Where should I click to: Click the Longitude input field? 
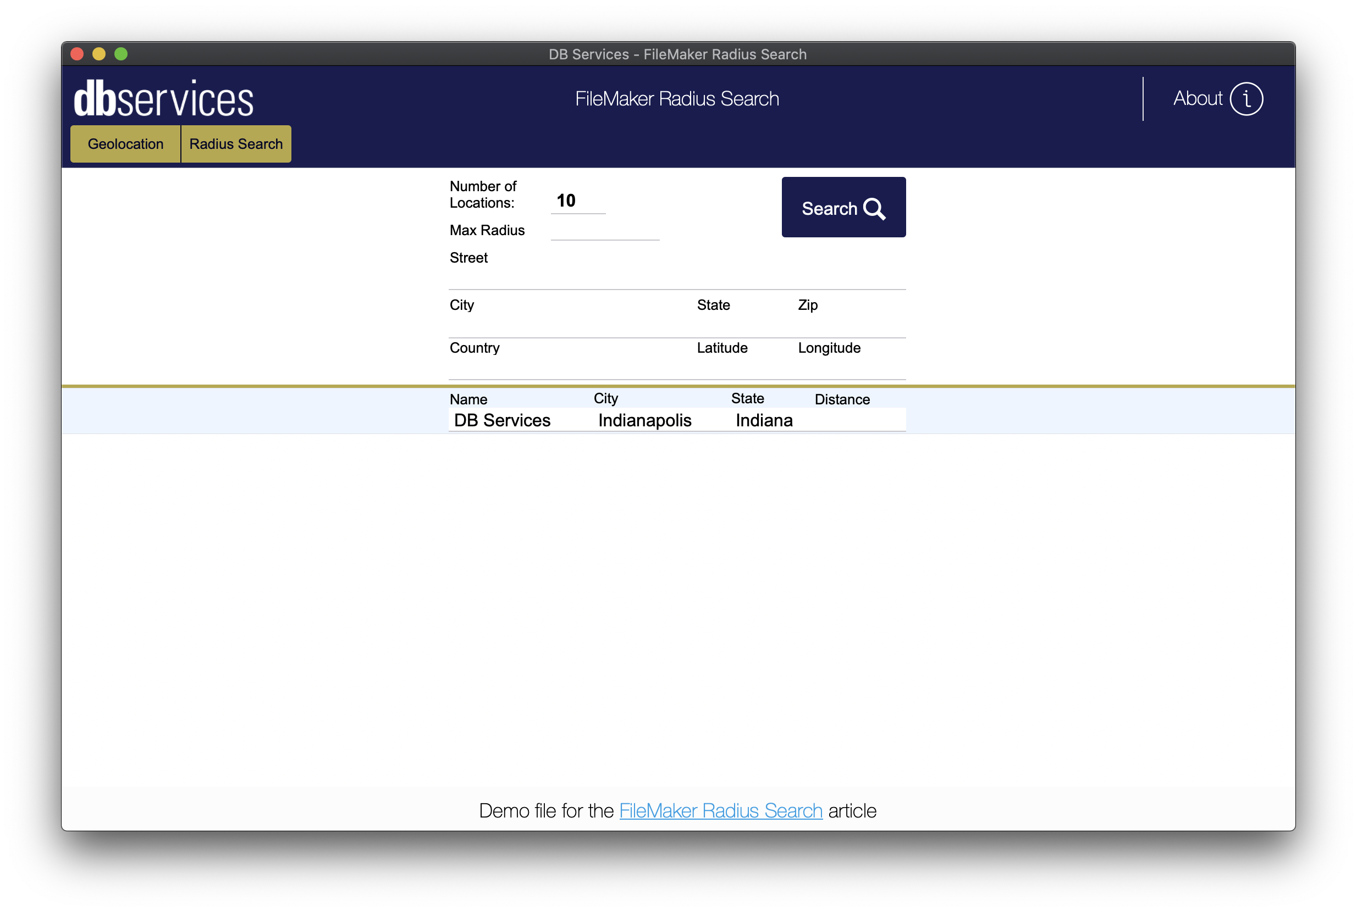tap(851, 369)
